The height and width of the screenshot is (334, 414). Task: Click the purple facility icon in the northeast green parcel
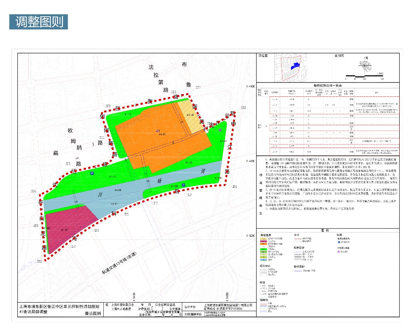pyautogui.click(x=220, y=130)
